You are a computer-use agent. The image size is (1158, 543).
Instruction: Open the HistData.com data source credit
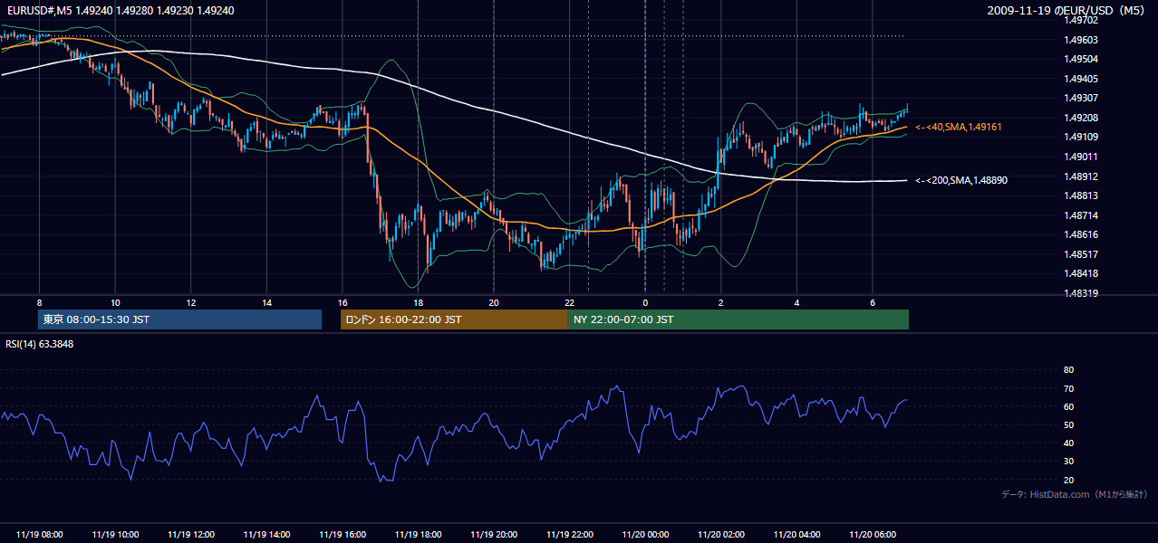pyautogui.click(x=1075, y=494)
